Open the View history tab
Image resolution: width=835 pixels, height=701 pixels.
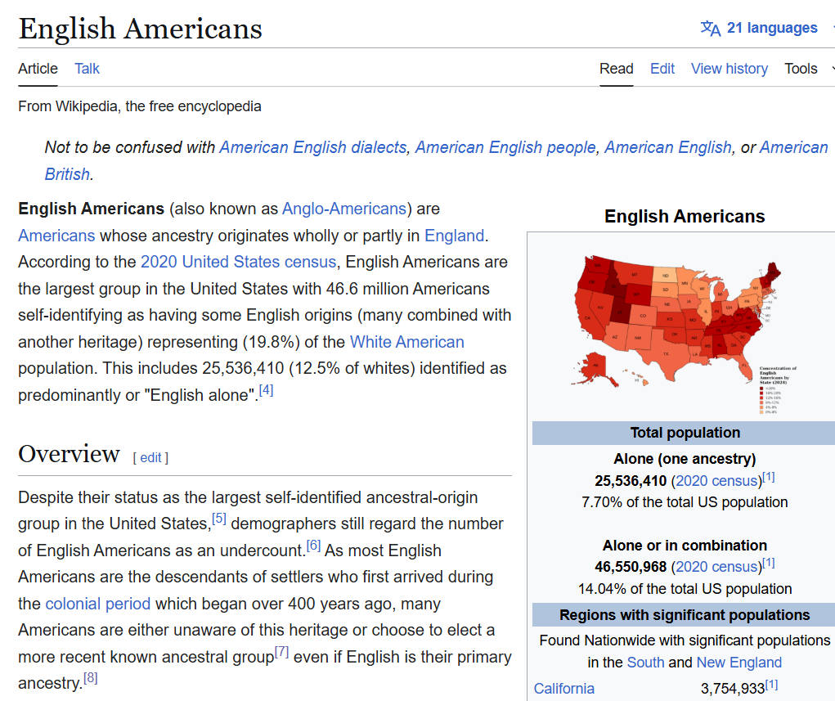(x=729, y=69)
